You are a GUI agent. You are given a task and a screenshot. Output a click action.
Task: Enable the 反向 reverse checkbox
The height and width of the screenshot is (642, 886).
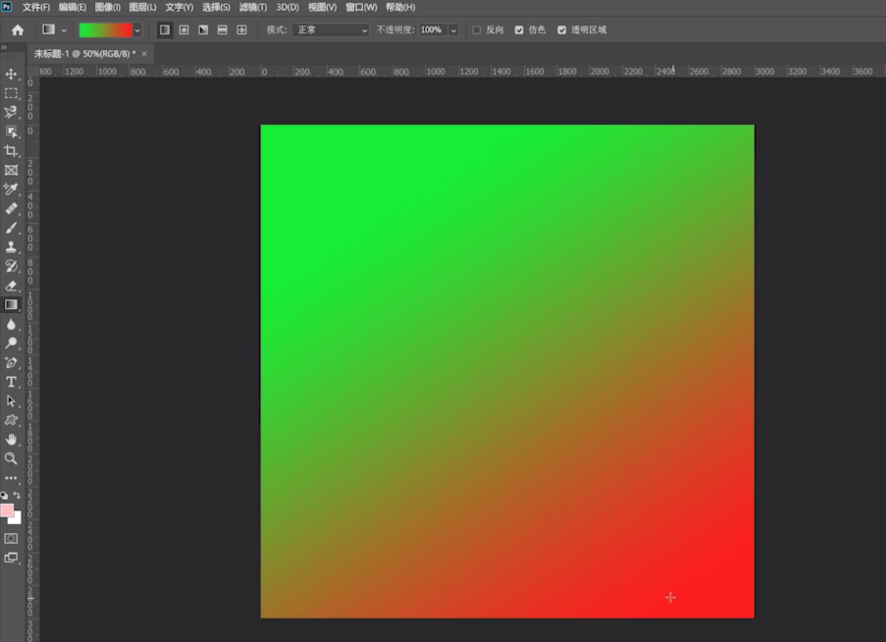pyautogui.click(x=476, y=30)
